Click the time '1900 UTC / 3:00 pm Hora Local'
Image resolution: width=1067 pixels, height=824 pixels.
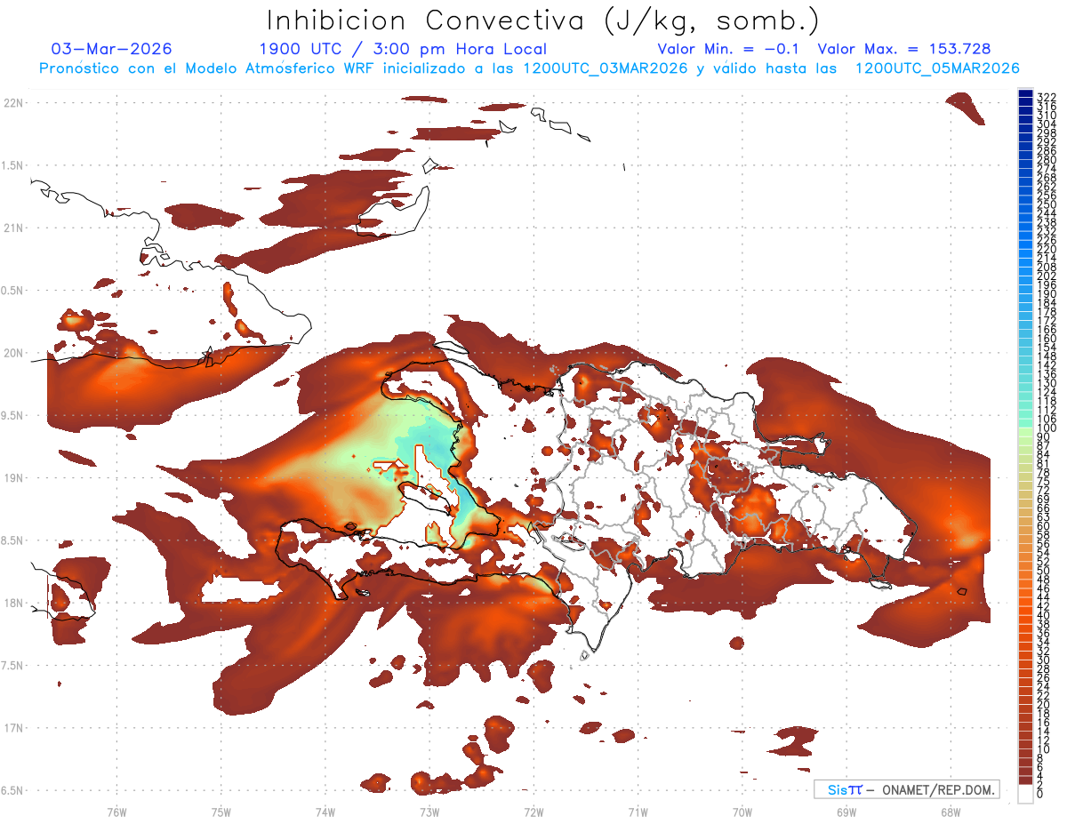403,49
